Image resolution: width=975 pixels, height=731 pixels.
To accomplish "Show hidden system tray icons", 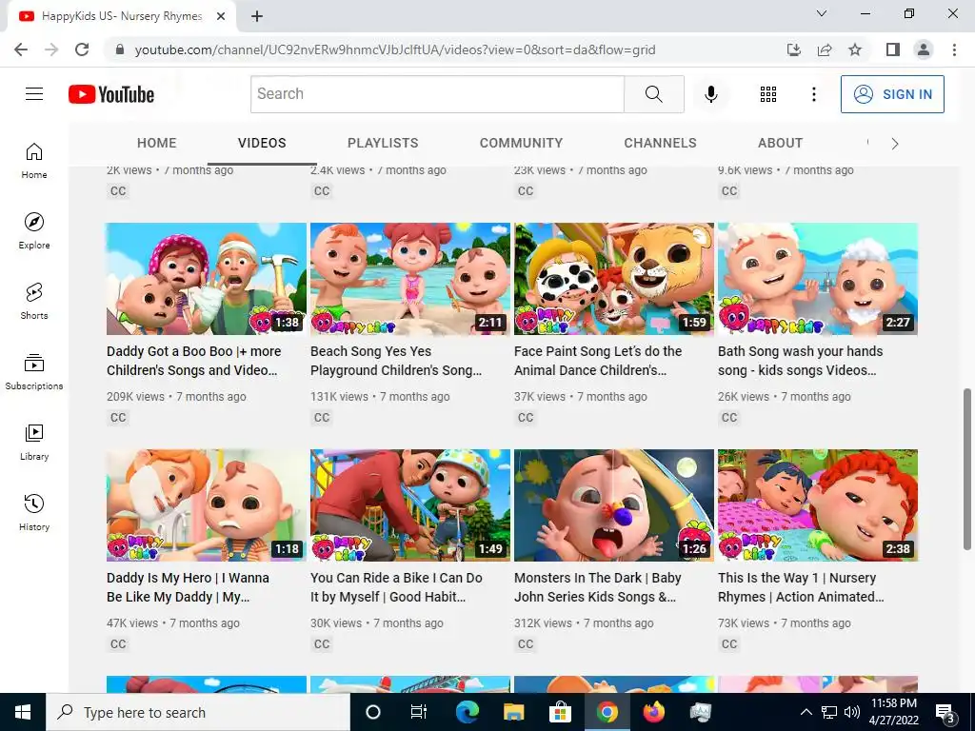I will pyautogui.click(x=806, y=712).
